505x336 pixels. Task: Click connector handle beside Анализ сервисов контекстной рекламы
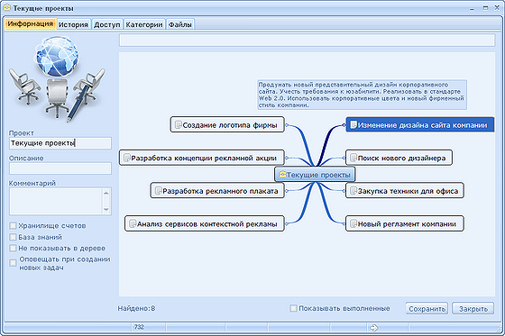287,223
